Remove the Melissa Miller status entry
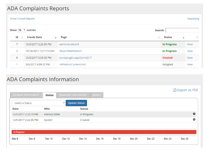The height and width of the screenshot is (153, 206). click(x=194, y=114)
